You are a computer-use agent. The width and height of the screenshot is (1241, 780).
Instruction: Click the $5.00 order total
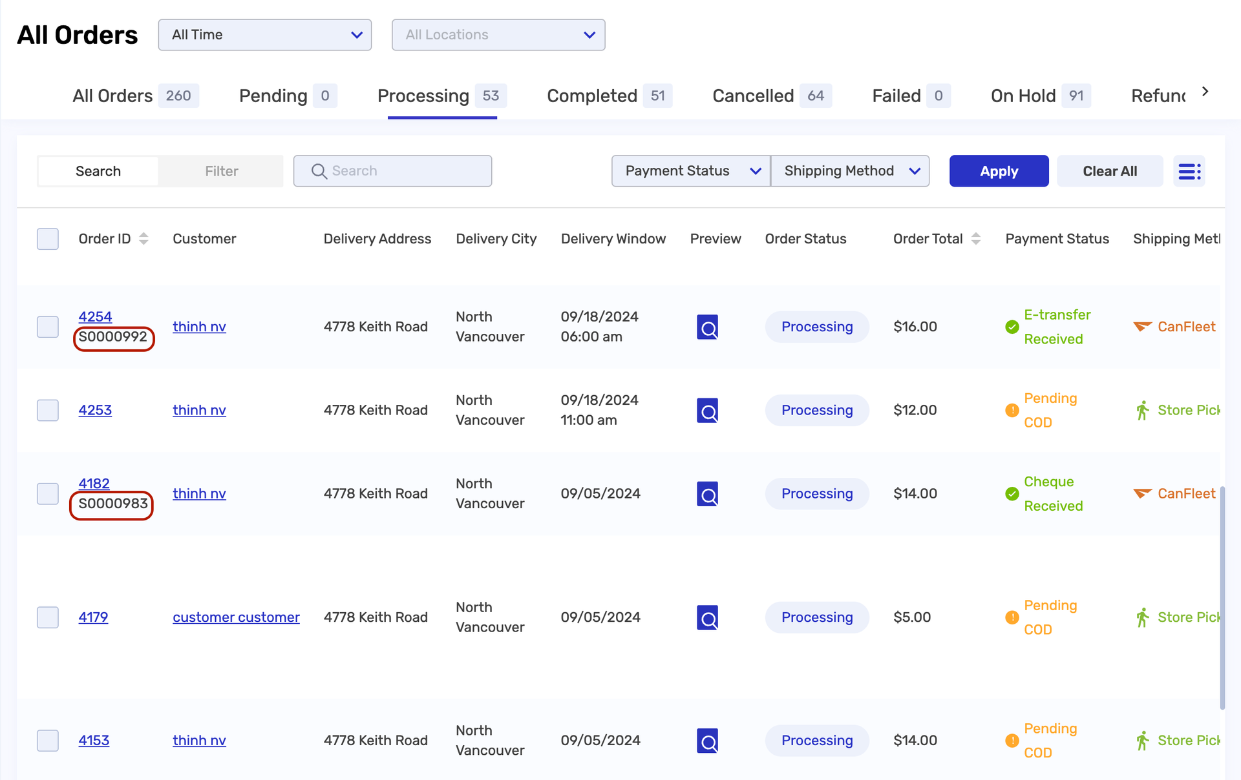point(912,617)
